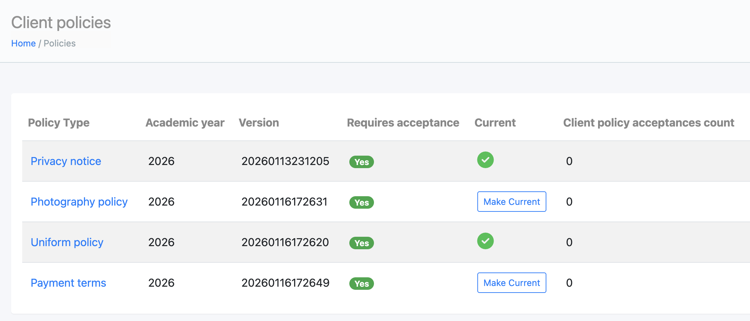Click version 20260113231205
This screenshot has height=321, width=750.
(x=285, y=161)
